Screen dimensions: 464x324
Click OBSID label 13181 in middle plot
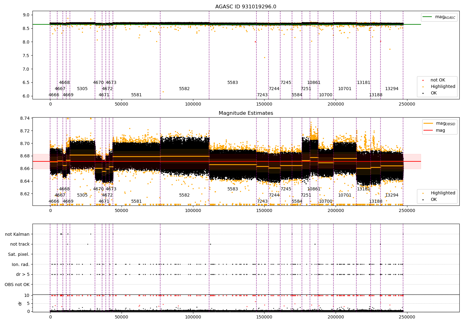tap(363, 189)
